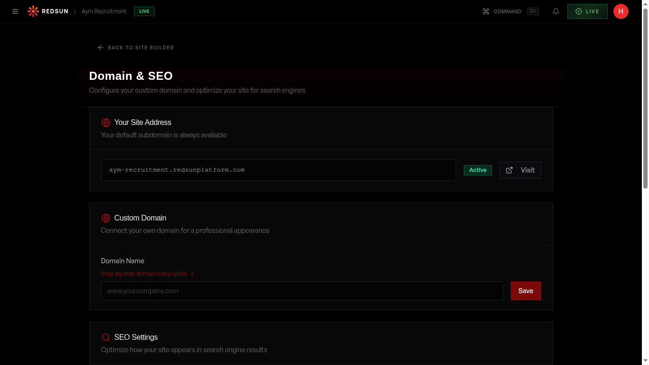Screen dimensions: 649x365
Task: Click the www.yourcompany.com domain input field
Action: 302,290
